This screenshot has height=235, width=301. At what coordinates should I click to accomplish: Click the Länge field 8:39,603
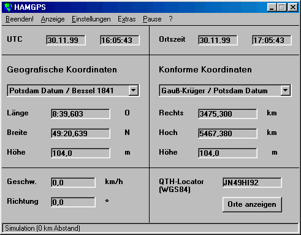click(x=80, y=114)
